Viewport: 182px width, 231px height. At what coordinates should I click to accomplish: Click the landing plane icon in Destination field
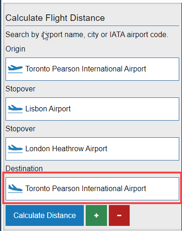15,189
